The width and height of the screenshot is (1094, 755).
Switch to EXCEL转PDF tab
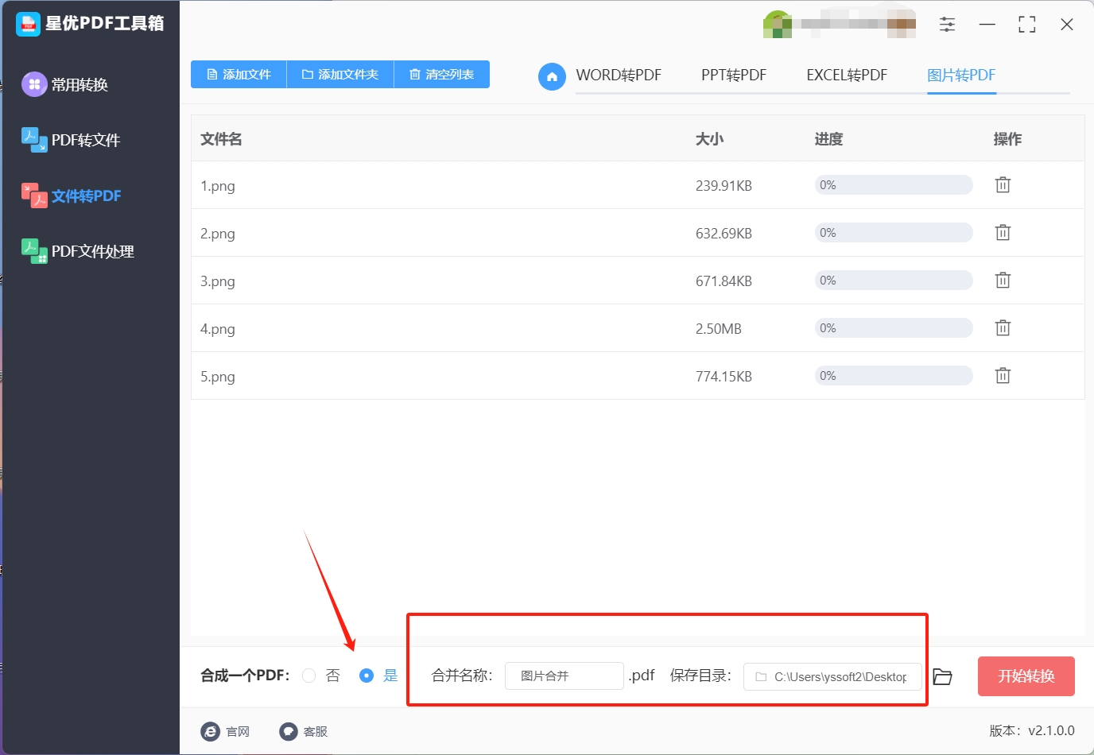tap(847, 75)
